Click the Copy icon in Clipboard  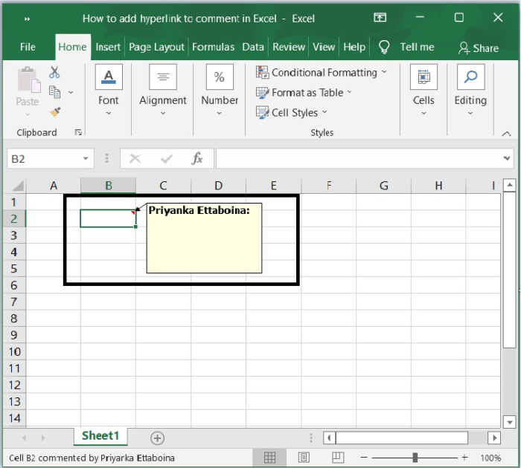point(54,92)
